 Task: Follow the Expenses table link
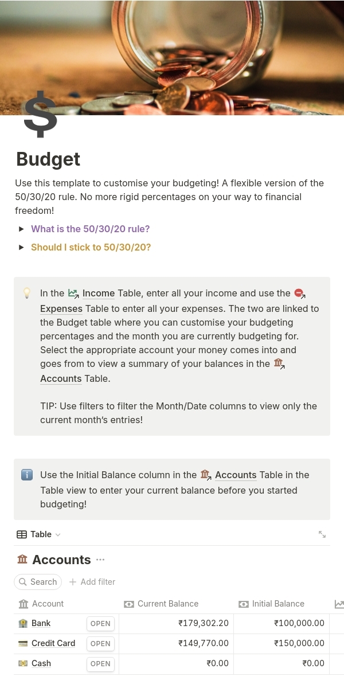pyautogui.click(x=61, y=308)
